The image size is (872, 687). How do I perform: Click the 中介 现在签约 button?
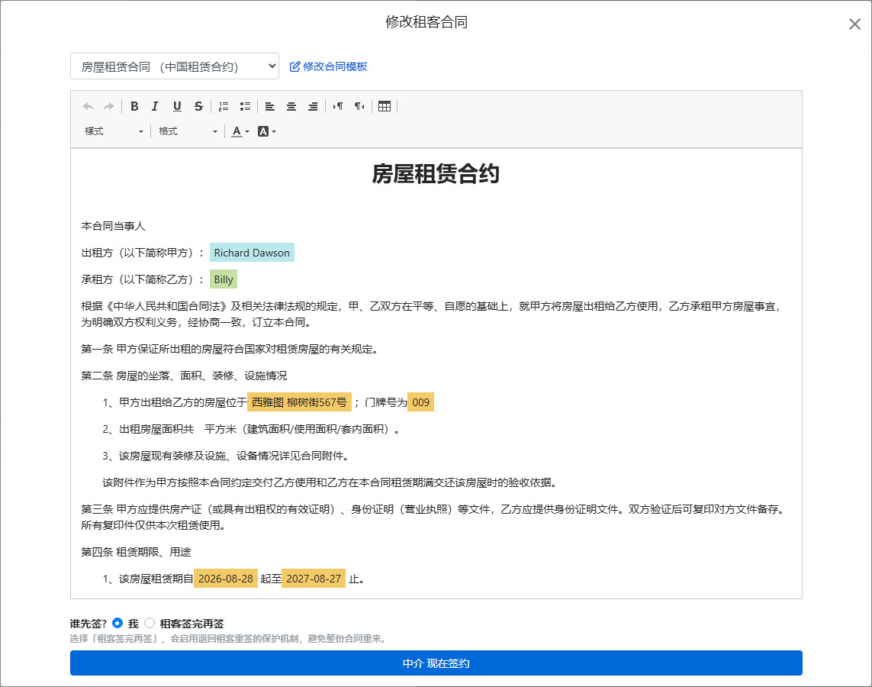coord(436,663)
